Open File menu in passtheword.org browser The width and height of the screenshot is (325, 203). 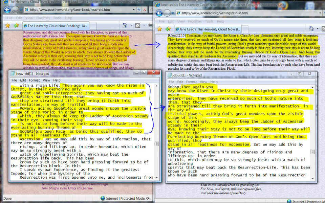[x=9, y=18]
